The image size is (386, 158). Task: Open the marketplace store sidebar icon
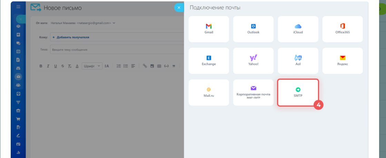(18, 111)
